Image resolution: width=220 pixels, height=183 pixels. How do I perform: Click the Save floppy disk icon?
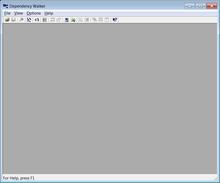13,20
